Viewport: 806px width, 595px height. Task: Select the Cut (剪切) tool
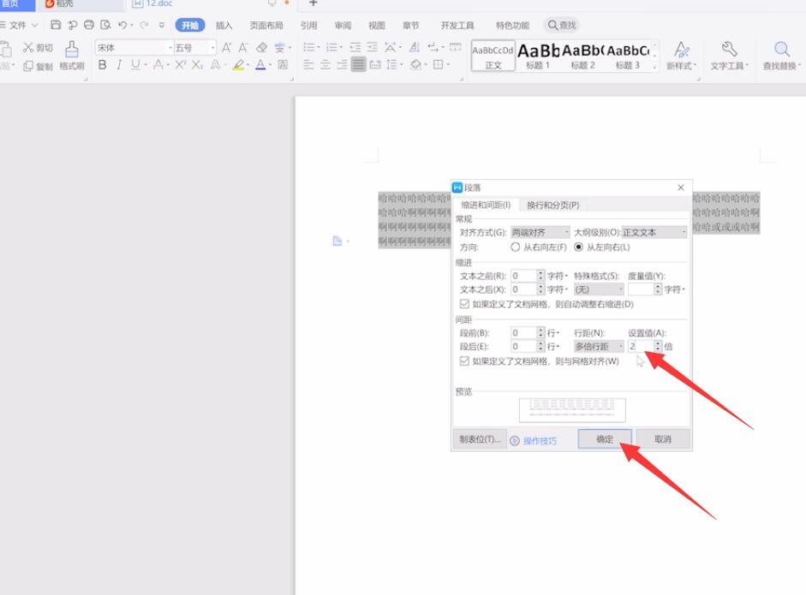[38, 48]
